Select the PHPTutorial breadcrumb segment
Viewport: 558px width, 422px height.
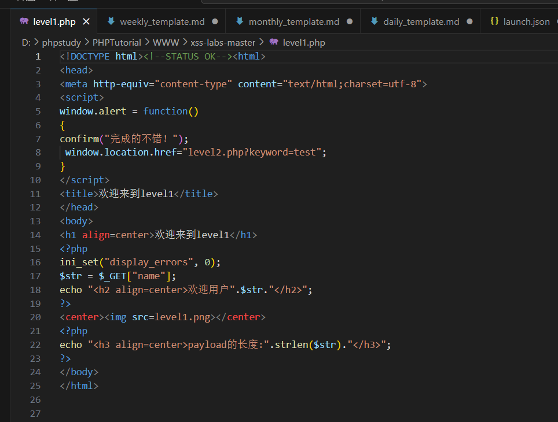click(117, 43)
